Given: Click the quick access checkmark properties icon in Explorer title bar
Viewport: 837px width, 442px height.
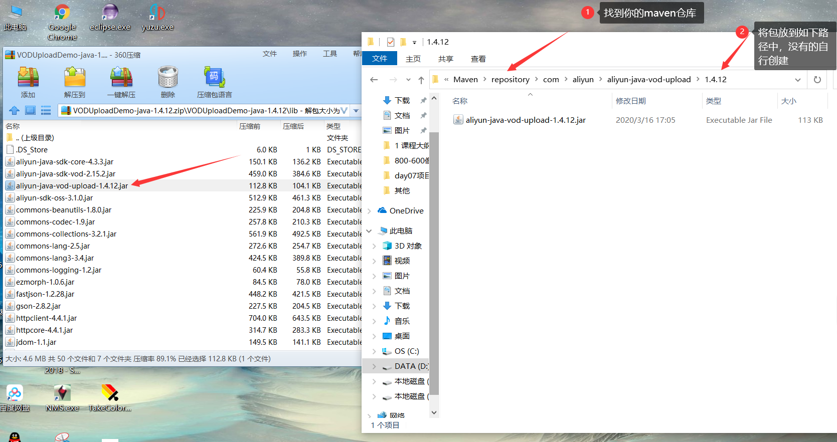Looking at the screenshot, I should point(391,42).
